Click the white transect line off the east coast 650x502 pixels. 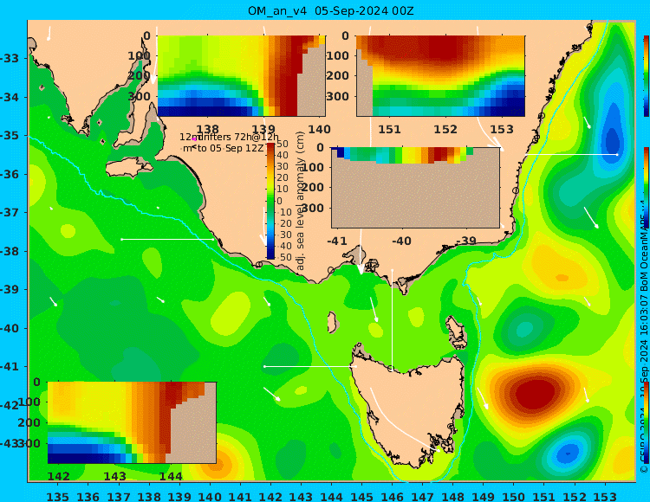(x=572, y=154)
